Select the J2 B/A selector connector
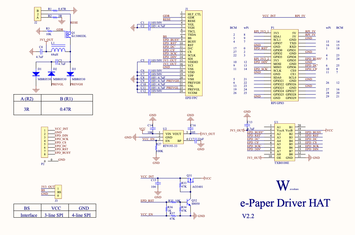 click(x=38, y=14)
